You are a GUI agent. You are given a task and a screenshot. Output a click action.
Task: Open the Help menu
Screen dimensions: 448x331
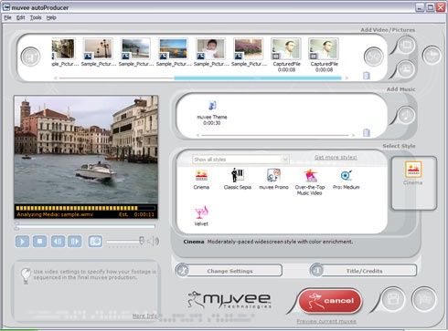click(x=51, y=17)
